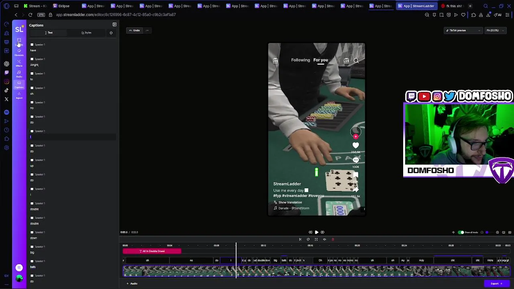This screenshot has height=289, width=514.
Task: Check the Speaker 1 box for 'oh'
Action: click(32, 88)
